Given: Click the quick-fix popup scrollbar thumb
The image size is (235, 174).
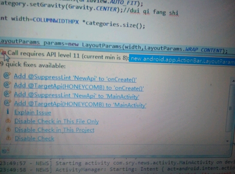Looking at the screenshot, I should (231, 108).
